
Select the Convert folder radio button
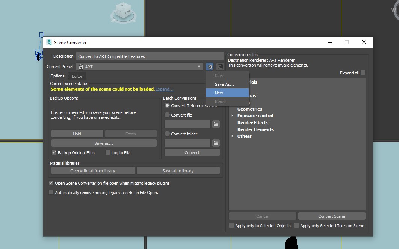[167, 134]
